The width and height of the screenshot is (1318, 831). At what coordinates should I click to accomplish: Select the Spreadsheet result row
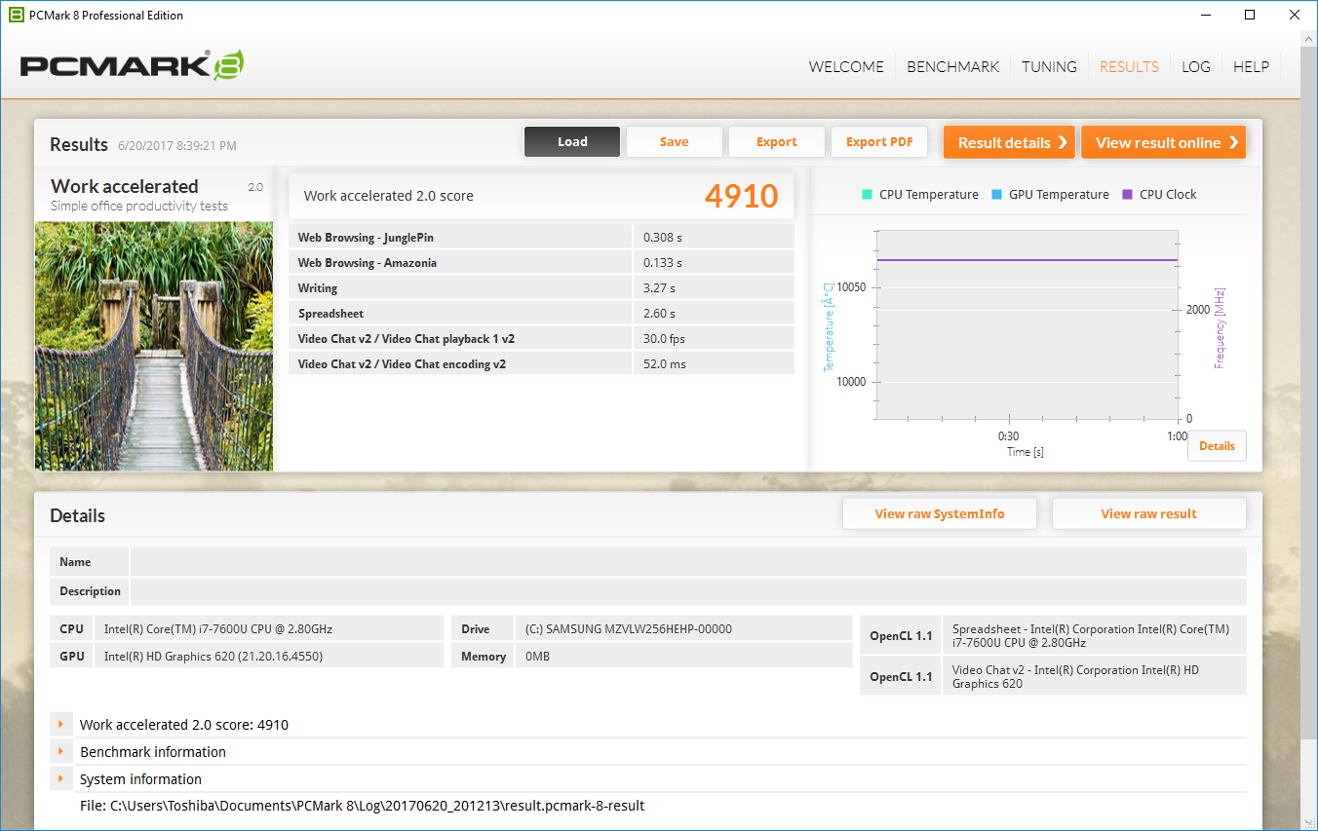pos(541,314)
